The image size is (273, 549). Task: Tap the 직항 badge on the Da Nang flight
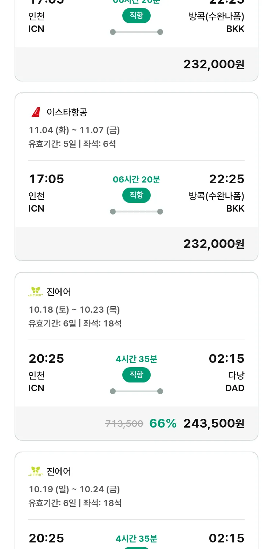point(136,375)
